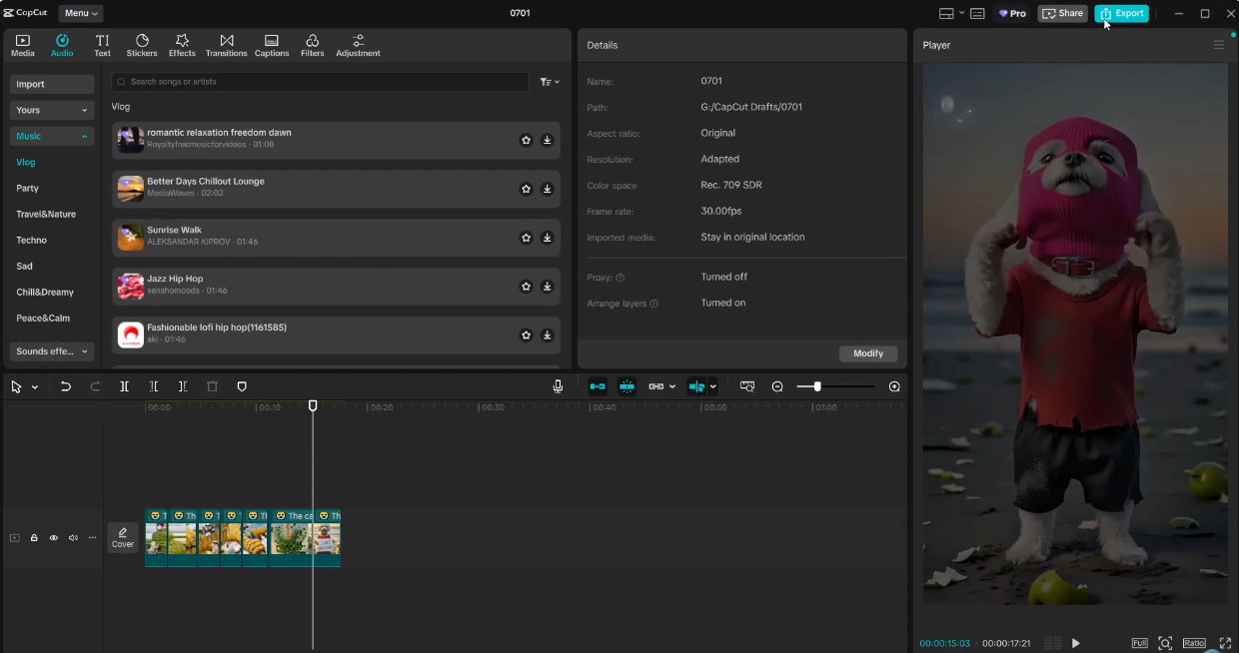Open the preview axis dropdown arrow
Image resolution: width=1239 pixels, height=653 pixels.
(x=712, y=386)
